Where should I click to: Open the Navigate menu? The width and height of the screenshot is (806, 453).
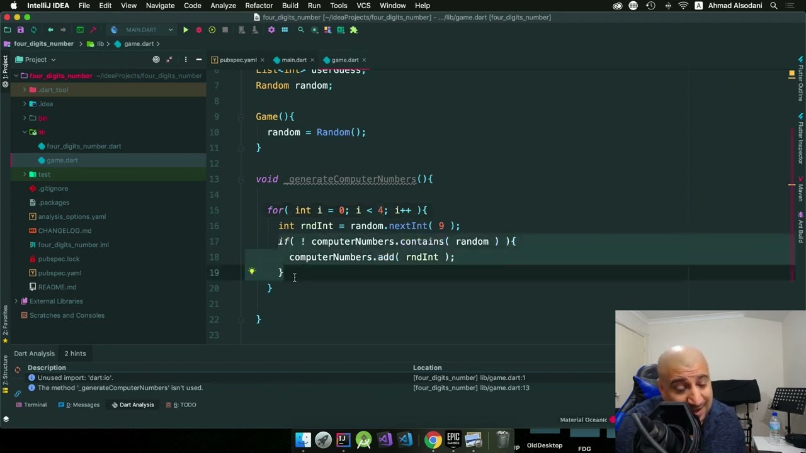pos(160,6)
